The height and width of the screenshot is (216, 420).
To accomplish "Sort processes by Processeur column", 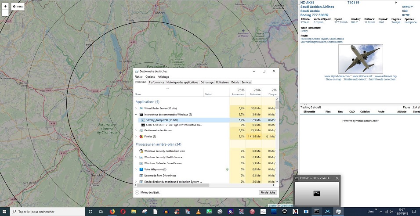I will [238, 92].
